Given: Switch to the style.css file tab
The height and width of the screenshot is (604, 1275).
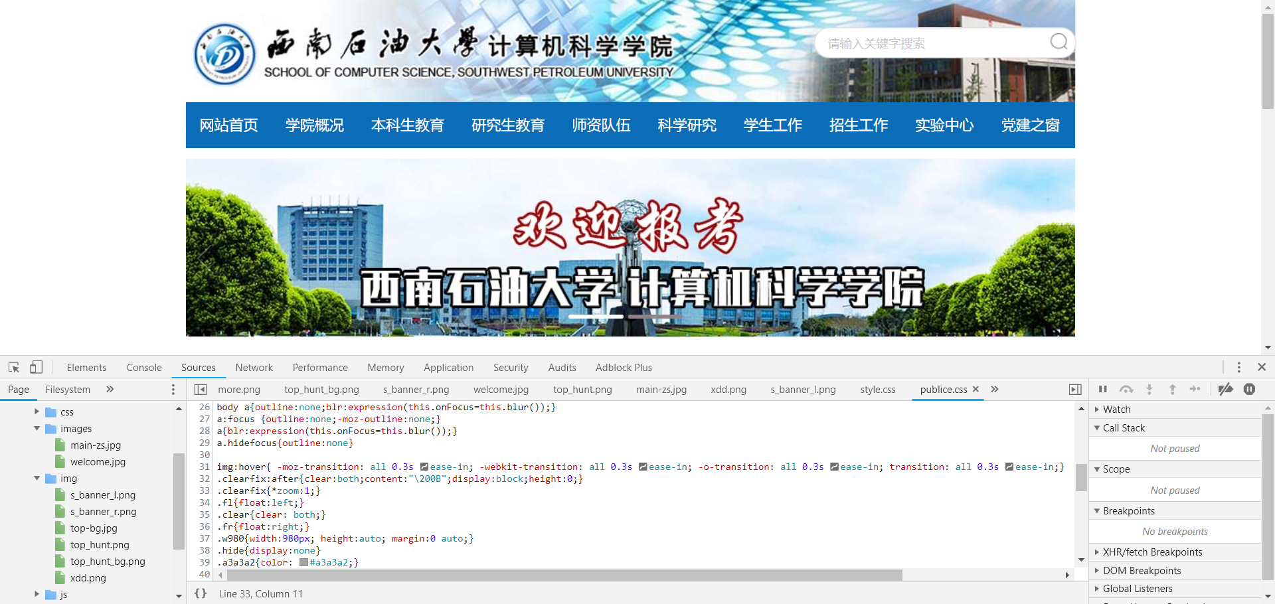Looking at the screenshot, I should pos(878,390).
